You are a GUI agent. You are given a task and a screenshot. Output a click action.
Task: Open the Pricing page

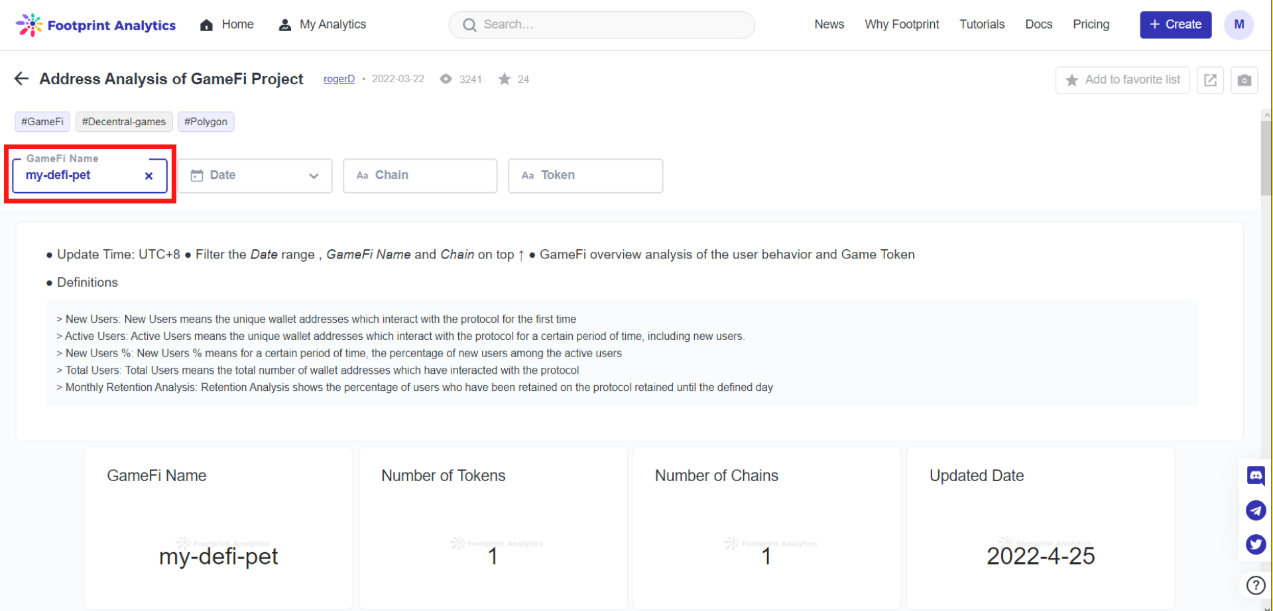1091,25
